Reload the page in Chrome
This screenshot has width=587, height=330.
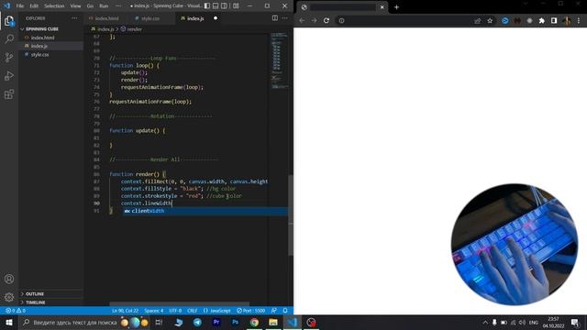point(327,20)
